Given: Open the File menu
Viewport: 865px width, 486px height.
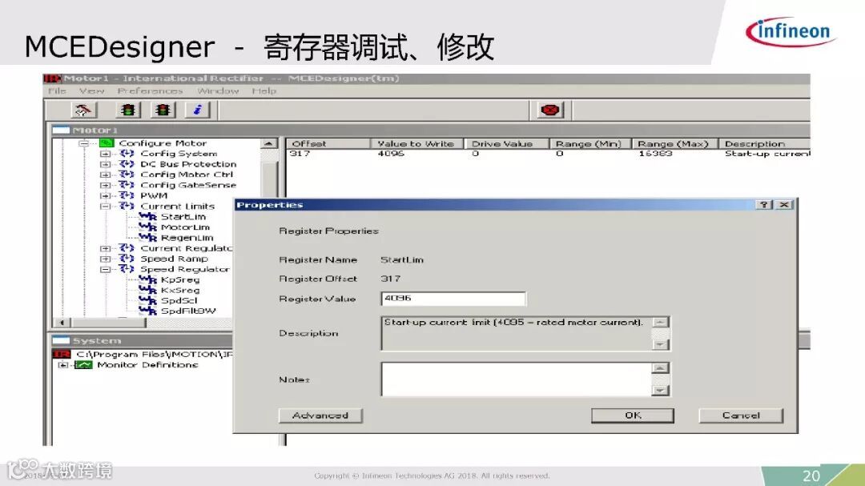Looking at the screenshot, I should pyautogui.click(x=57, y=91).
